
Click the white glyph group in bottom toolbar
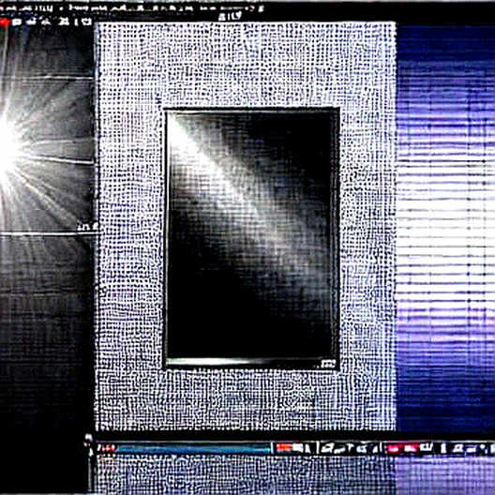347,448
